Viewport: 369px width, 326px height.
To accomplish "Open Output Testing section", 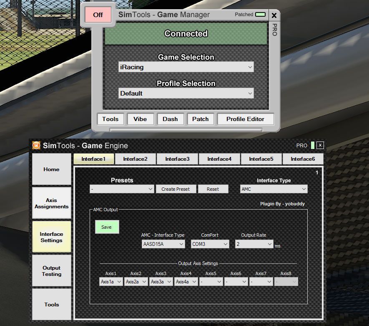I will click(52, 271).
